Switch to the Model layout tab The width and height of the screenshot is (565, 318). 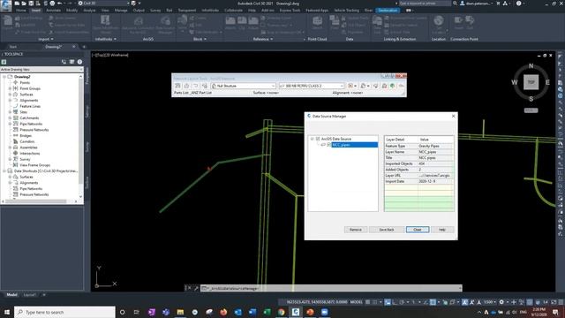[11, 295]
